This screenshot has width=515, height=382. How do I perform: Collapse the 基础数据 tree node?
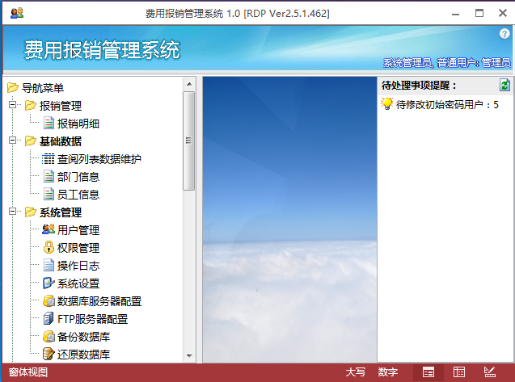(12, 141)
